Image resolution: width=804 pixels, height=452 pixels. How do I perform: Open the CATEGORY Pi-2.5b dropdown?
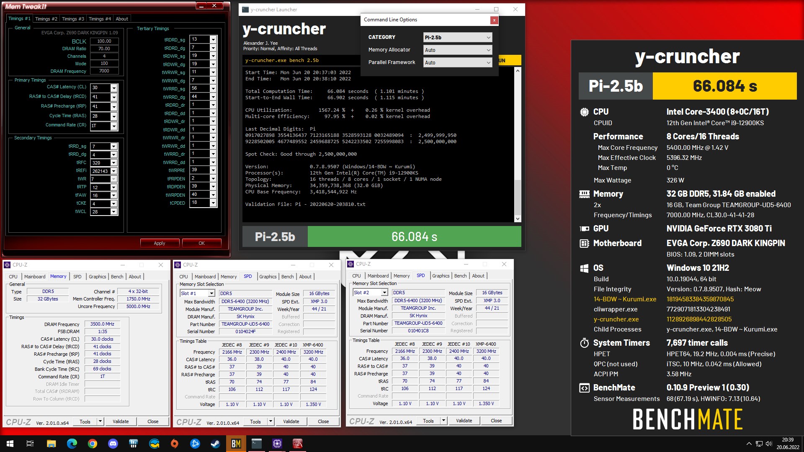(x=458, y=37)
